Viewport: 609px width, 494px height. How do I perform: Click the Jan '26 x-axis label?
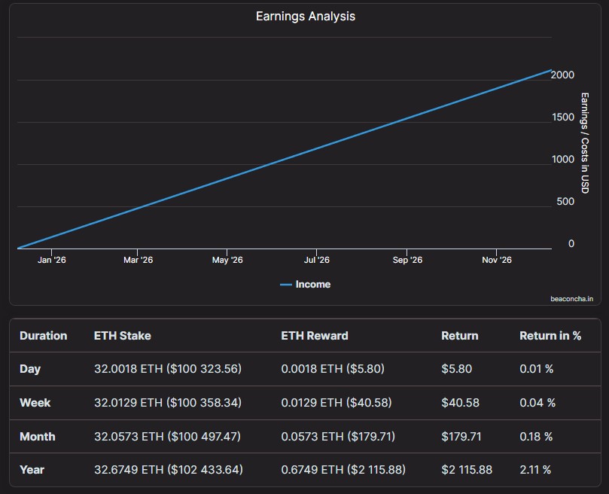coord(51,260)
